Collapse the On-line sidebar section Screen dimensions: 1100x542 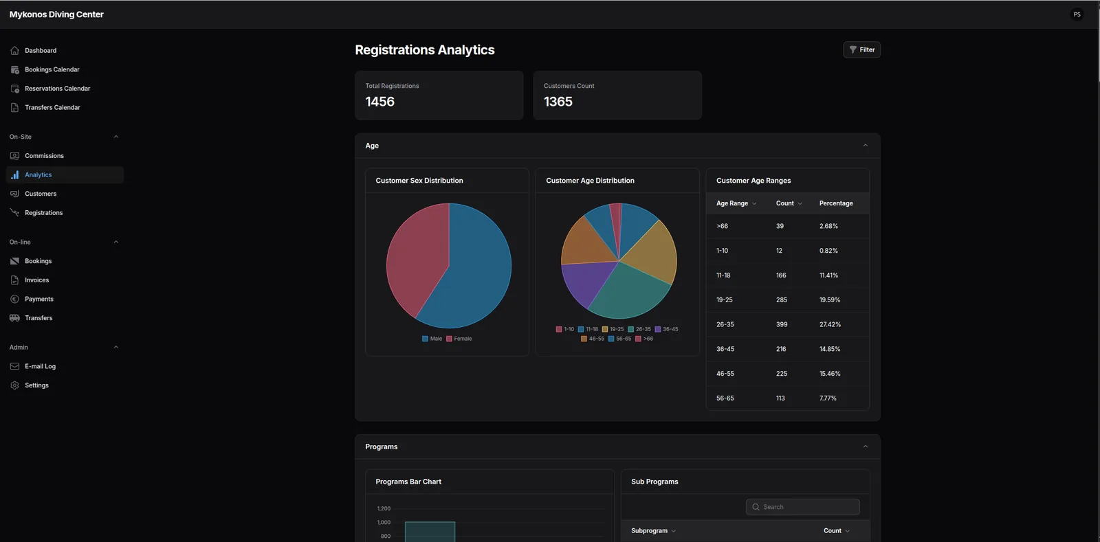116,242
